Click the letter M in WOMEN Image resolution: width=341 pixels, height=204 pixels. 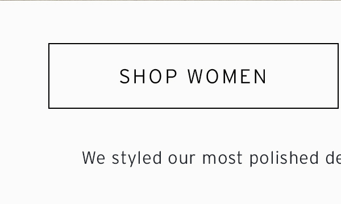pos(229,76)
